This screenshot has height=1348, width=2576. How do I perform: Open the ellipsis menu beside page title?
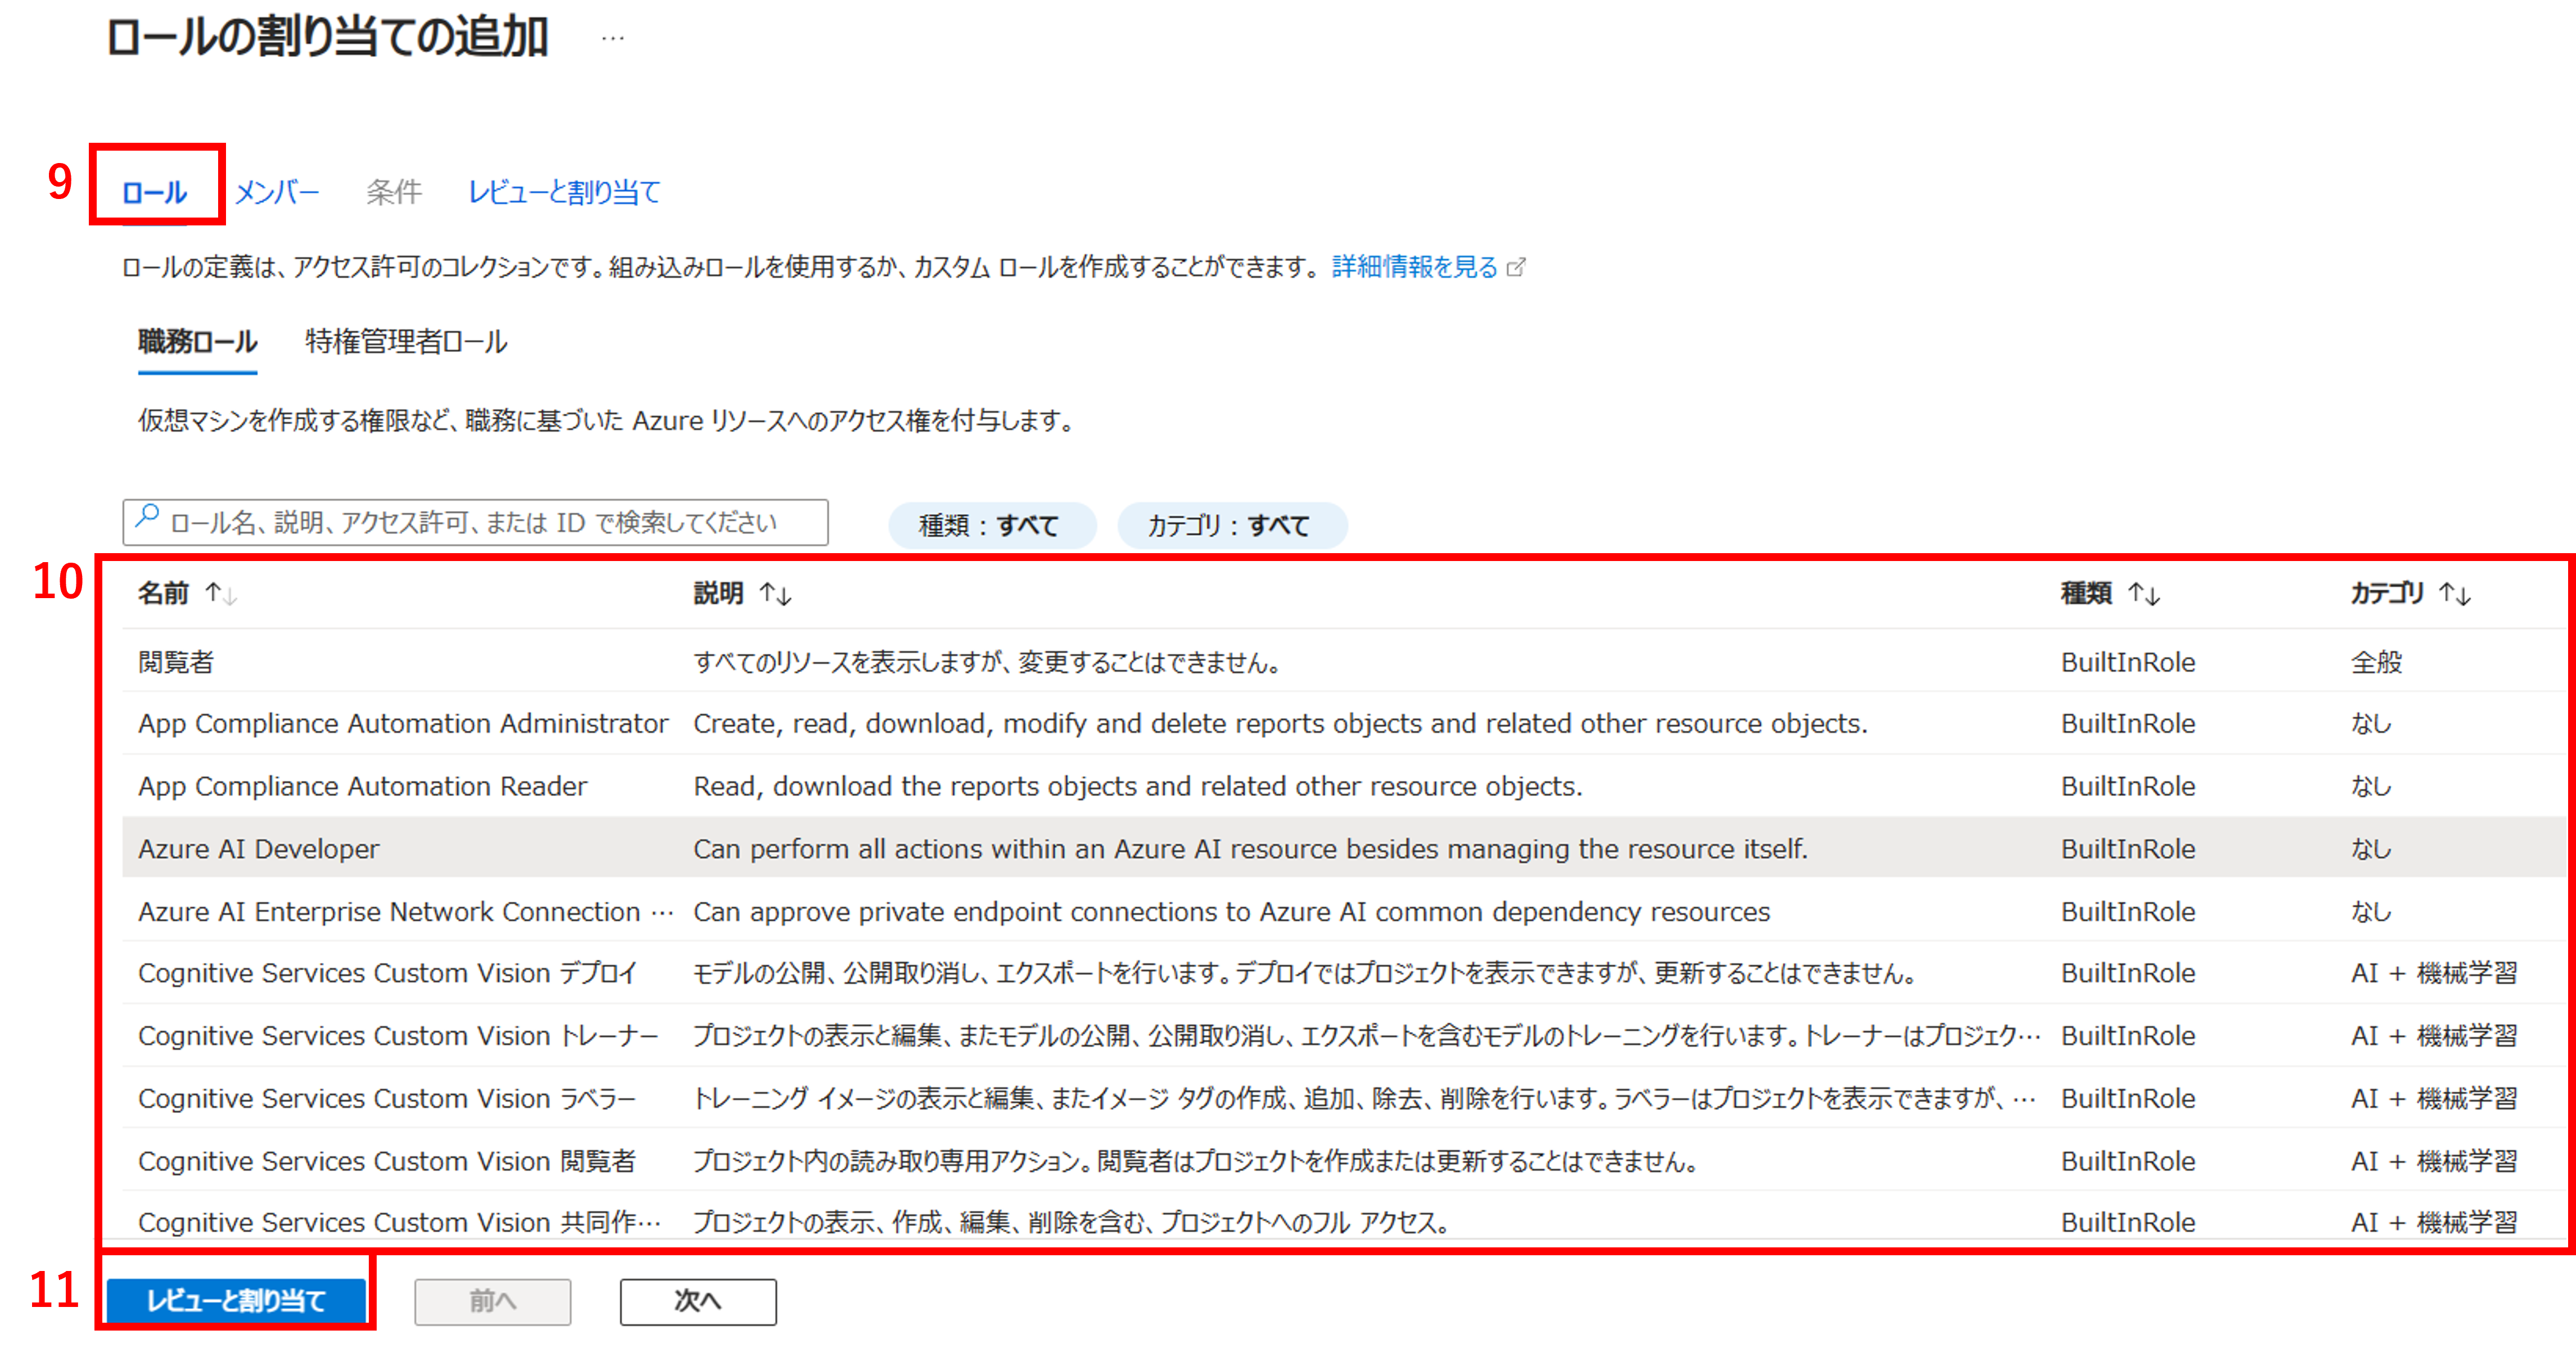point(612,39)
